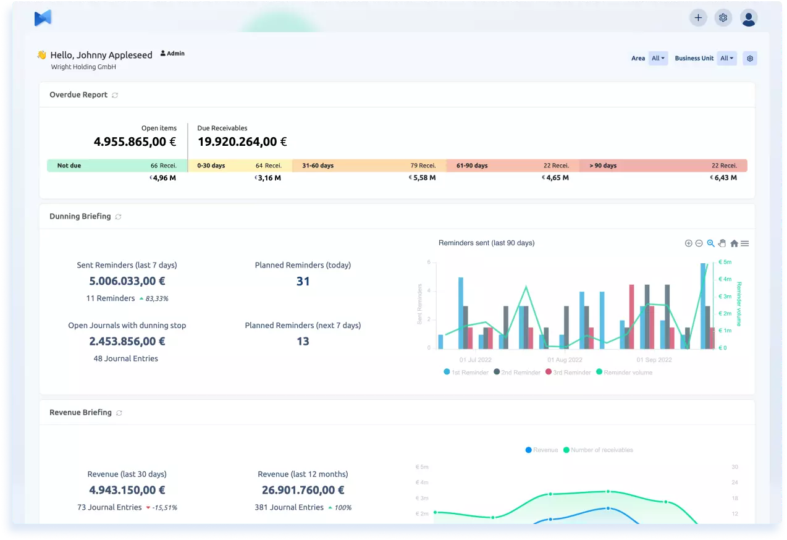Click the dunning stop amount 2.453.856,00 €
Image resolution: width=787 pixels, height=540 pixels.
click(127, 341)
